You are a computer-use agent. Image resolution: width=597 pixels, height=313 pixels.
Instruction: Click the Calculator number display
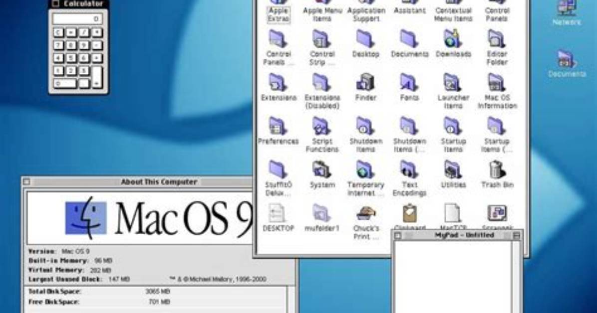click(x=78, y=18)
